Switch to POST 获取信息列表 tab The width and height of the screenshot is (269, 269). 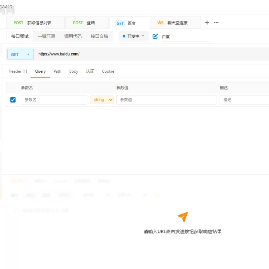pyautogui.click(x=35, y=23)
